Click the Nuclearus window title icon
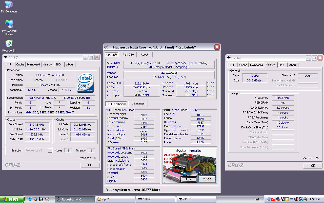Screen dimensions: 324x203 click(x=106, y=47)
